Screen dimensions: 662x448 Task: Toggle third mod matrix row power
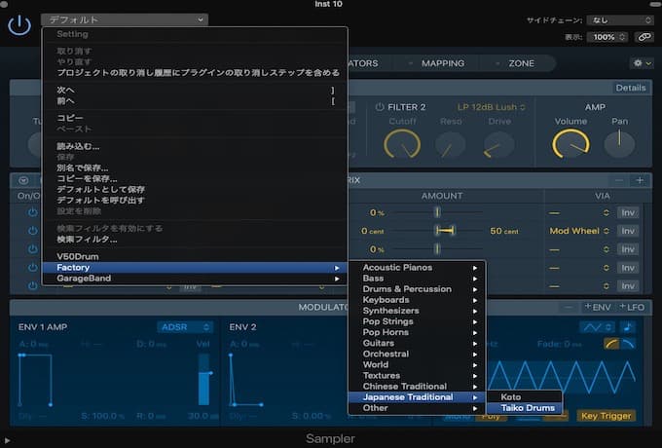(x=32, y=249)
